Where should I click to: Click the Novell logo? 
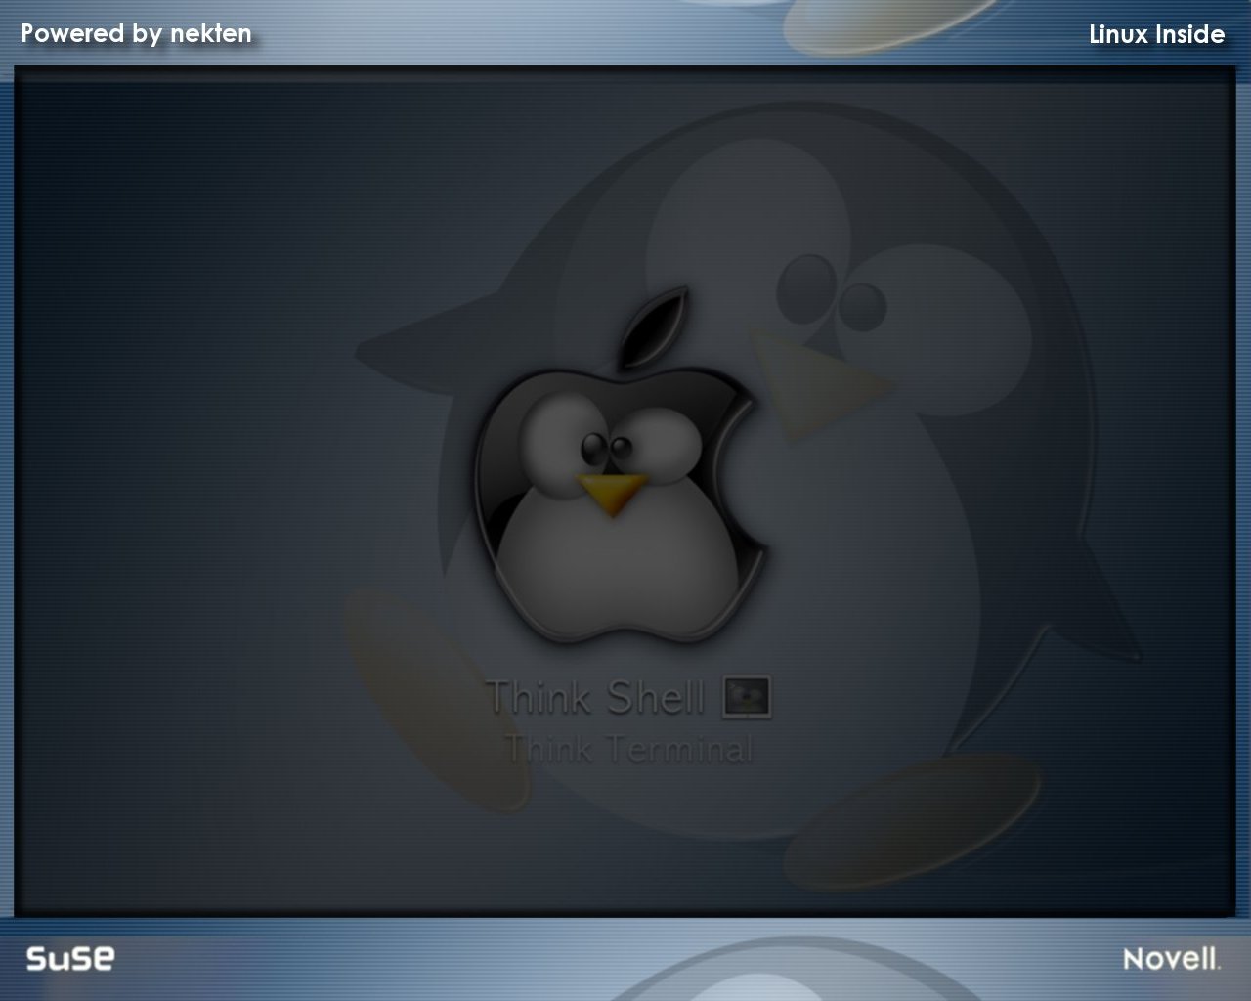[1172, 958]
